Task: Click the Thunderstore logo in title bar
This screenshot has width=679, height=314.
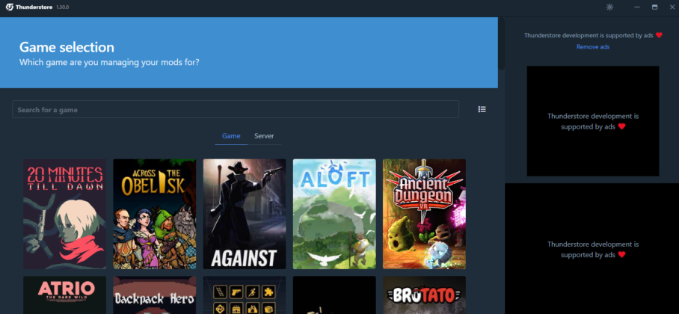Action: (10, 7)
